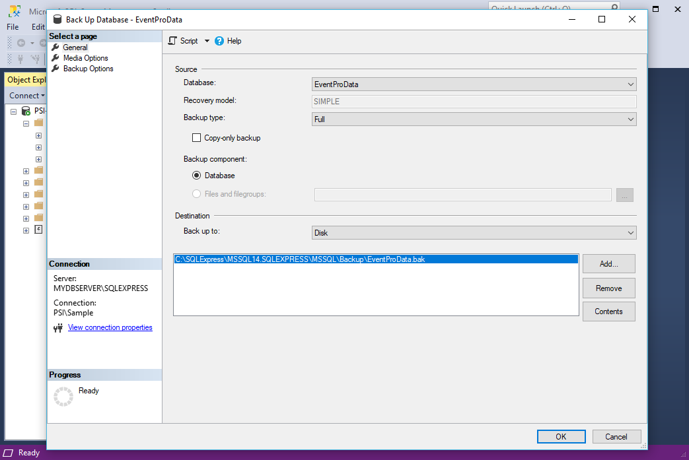Click the wrench icon beside Backup Options
This screenshot has height=460, width=689.
point(55,69)
